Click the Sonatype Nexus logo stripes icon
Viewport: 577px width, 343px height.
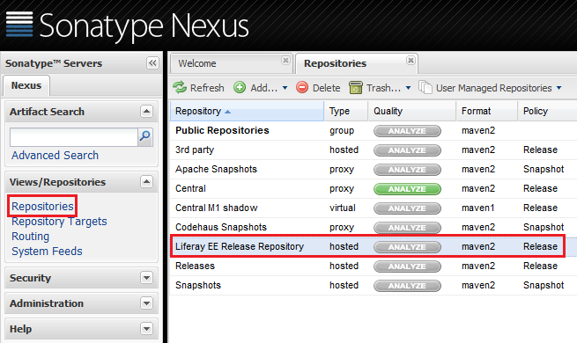pyautogui.click(x=19, y=25)
